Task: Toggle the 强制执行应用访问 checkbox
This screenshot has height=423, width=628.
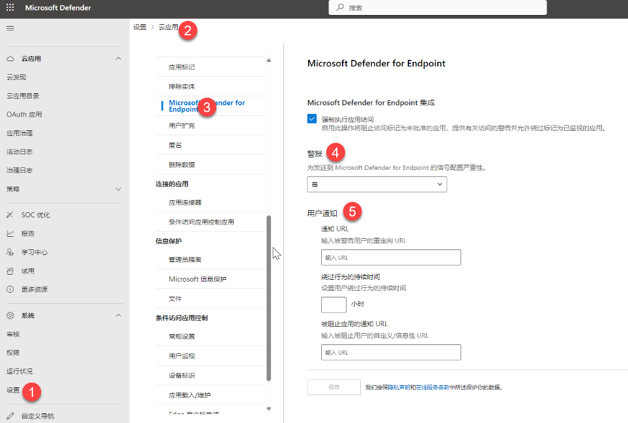Action: (x=312, y=119)
